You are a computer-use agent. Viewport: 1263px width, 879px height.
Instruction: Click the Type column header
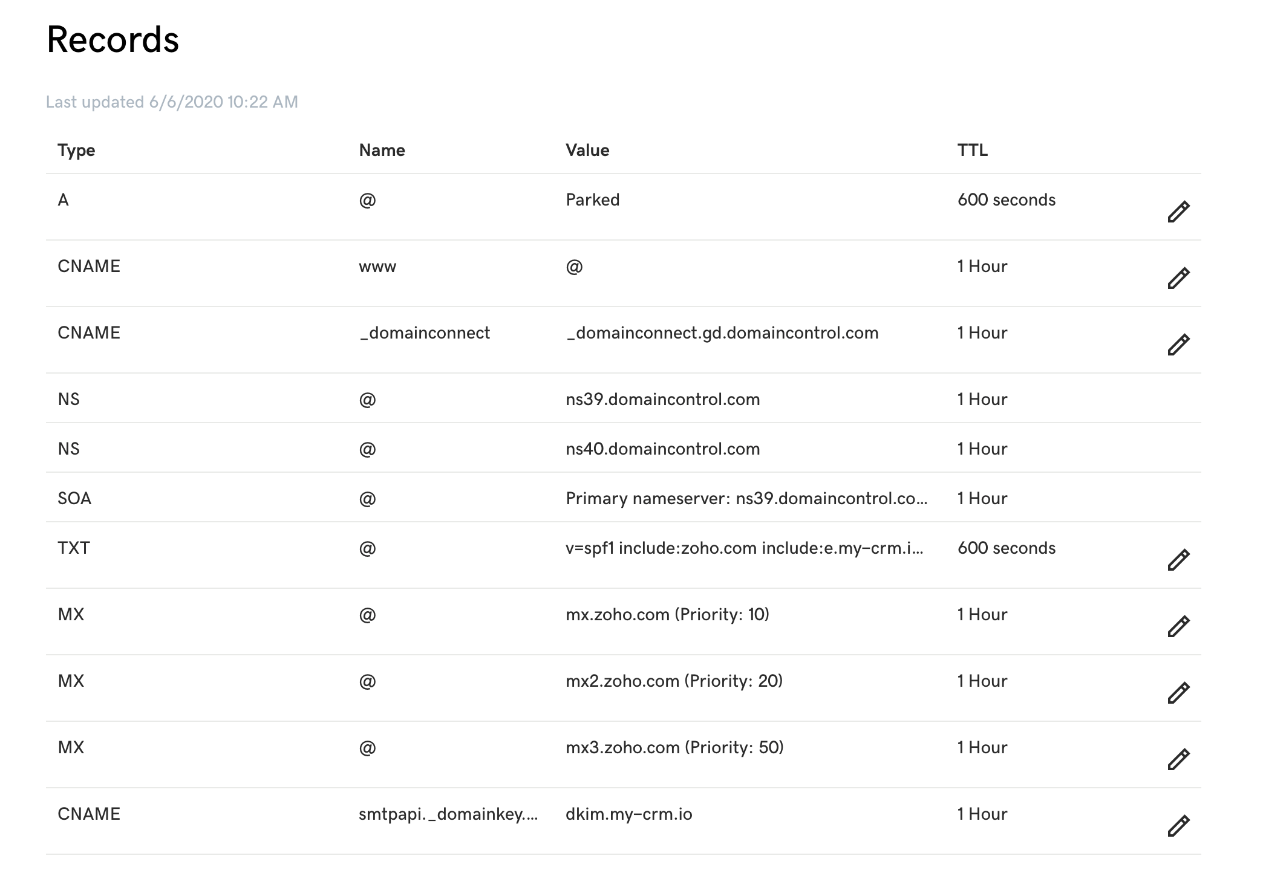point(76,151)
